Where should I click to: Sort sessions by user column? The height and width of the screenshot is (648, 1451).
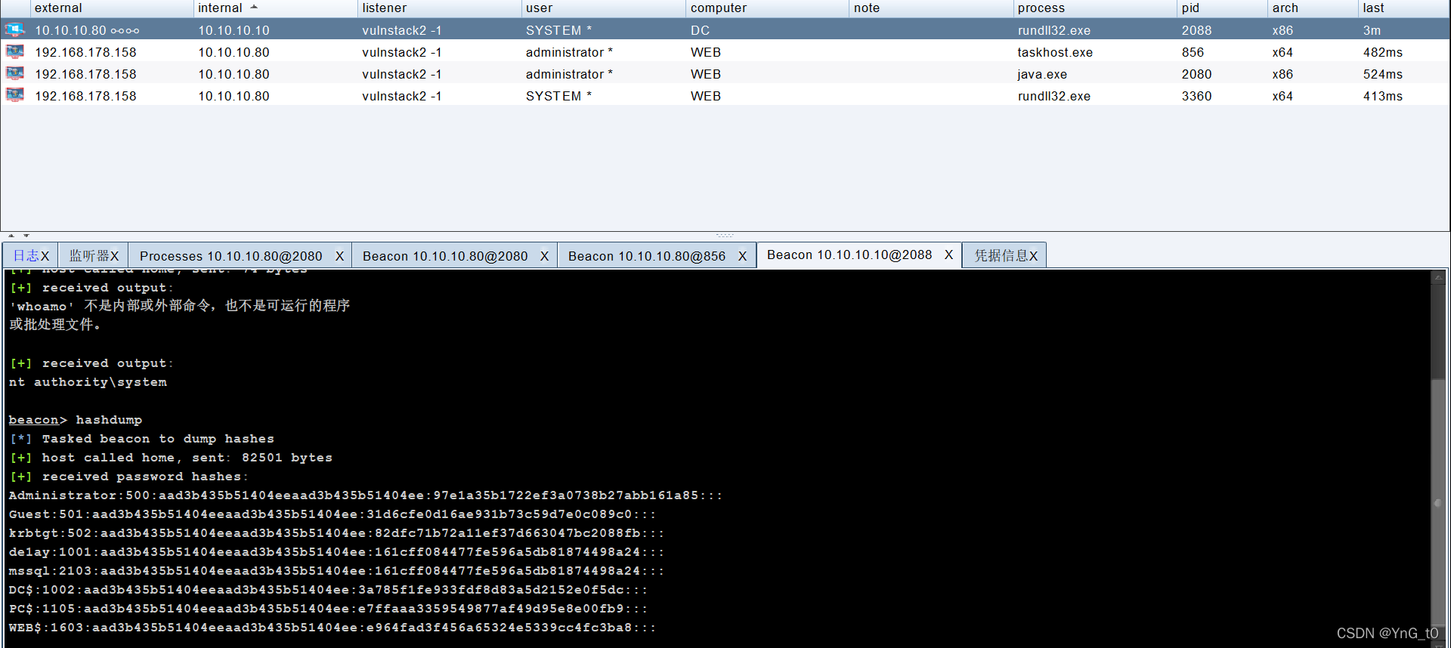(x=603, y=8)
